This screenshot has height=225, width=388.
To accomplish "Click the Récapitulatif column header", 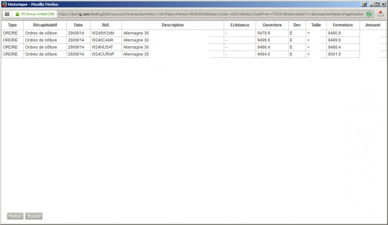I will pyautogui.click(x=45, y=25).
